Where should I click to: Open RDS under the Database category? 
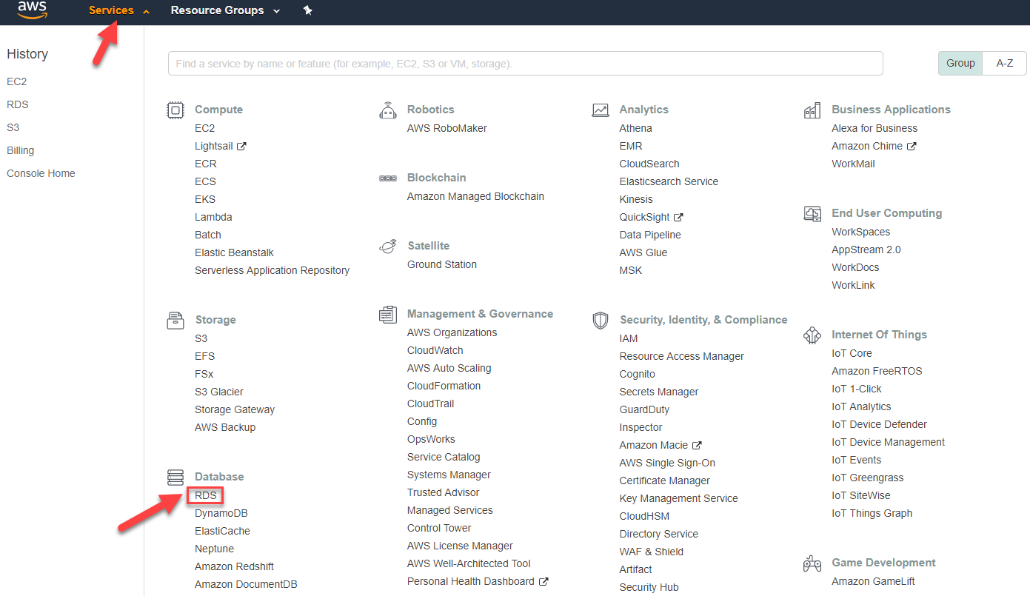(x=205, y=495)
